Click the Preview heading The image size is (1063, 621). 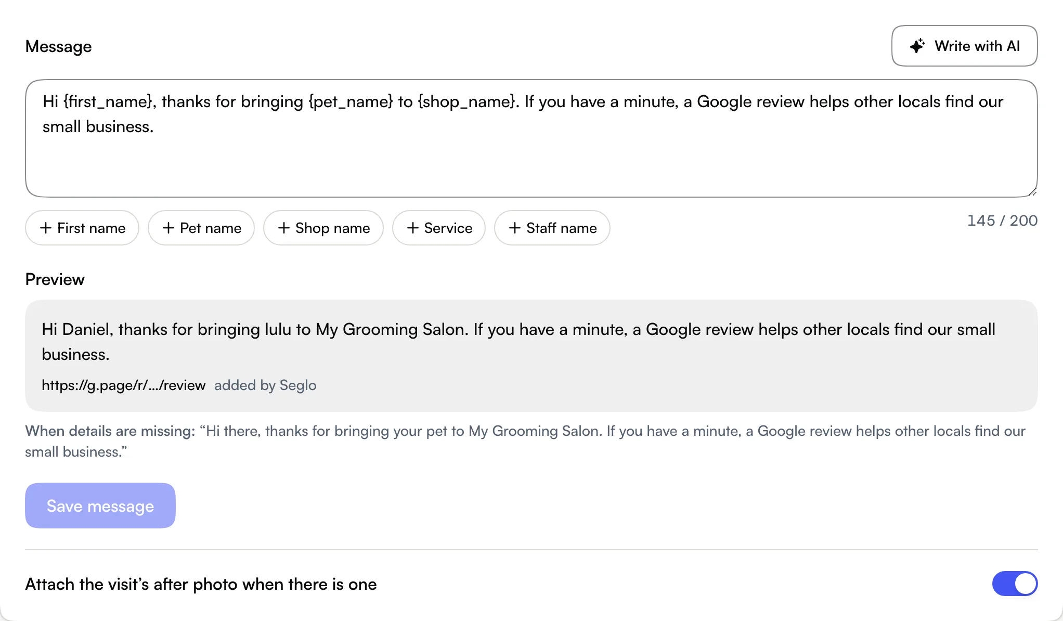pos(55,279)
